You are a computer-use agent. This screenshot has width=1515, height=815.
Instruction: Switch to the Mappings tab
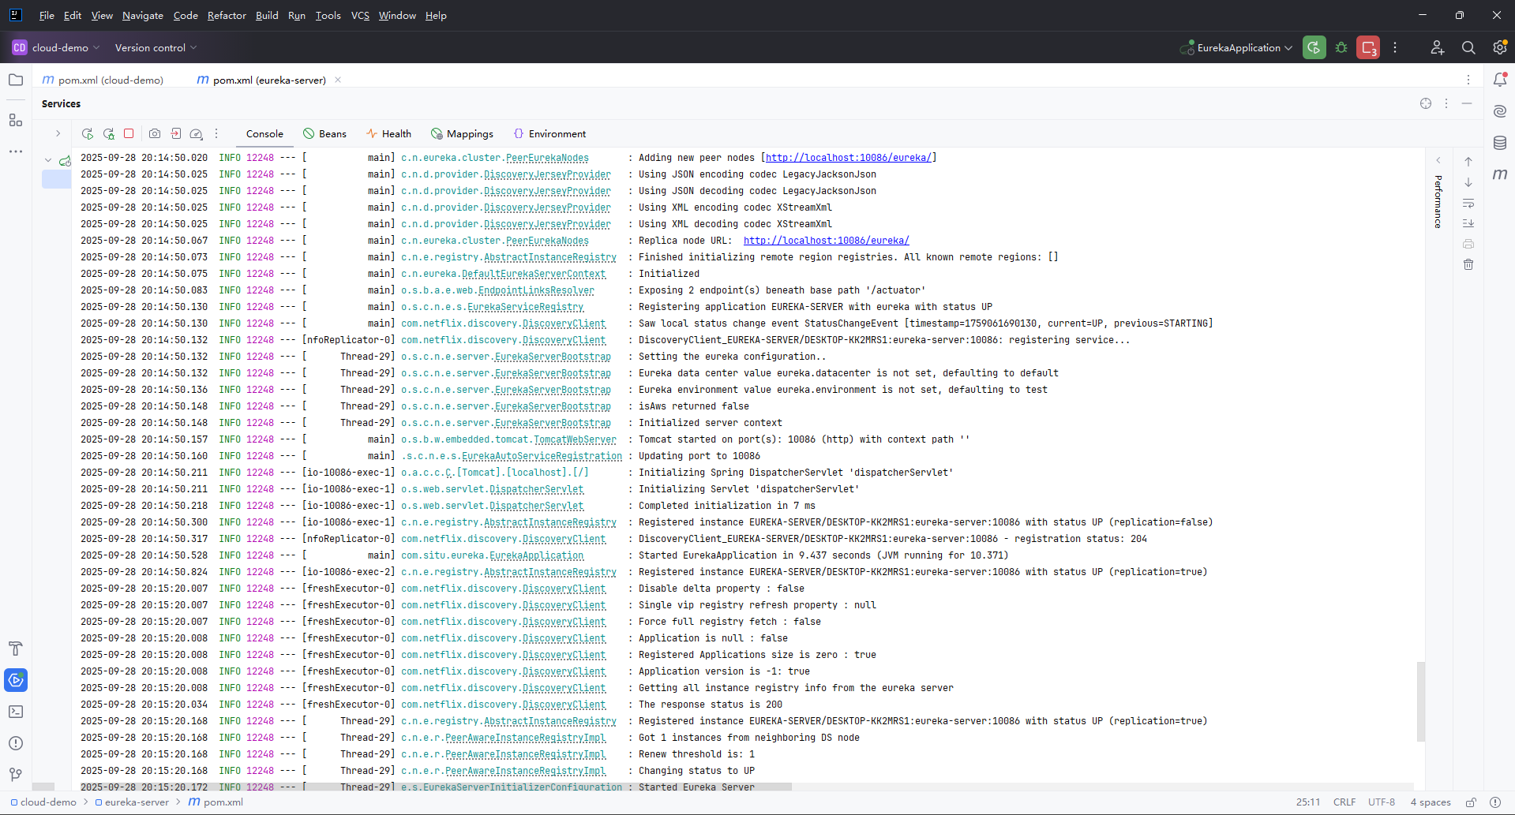coord(462,134)
